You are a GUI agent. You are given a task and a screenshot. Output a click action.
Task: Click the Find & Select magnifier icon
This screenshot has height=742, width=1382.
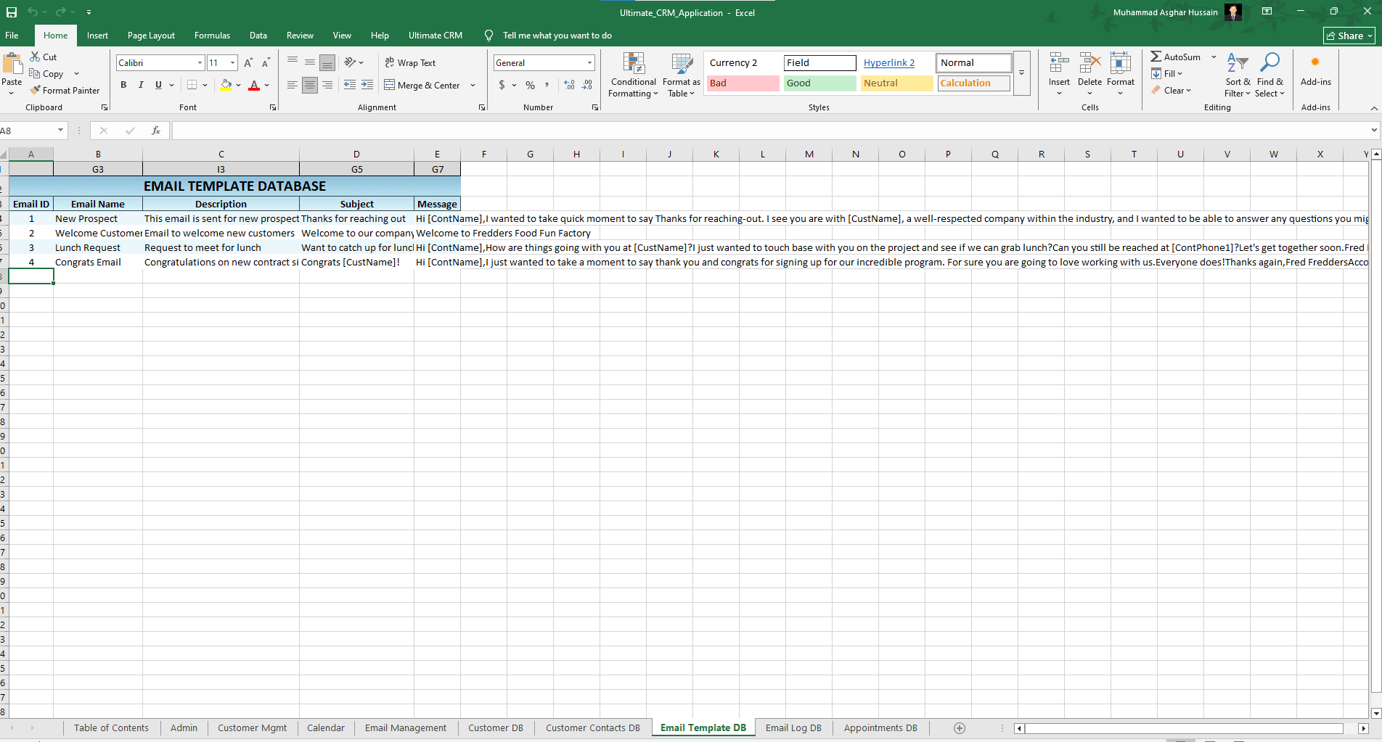point(1269,63)
